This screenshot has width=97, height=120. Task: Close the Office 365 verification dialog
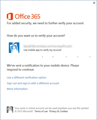tap(94, 3)
